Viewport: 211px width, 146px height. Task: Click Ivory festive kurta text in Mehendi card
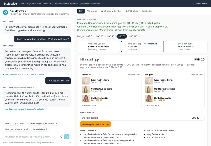tap(100, 80)
